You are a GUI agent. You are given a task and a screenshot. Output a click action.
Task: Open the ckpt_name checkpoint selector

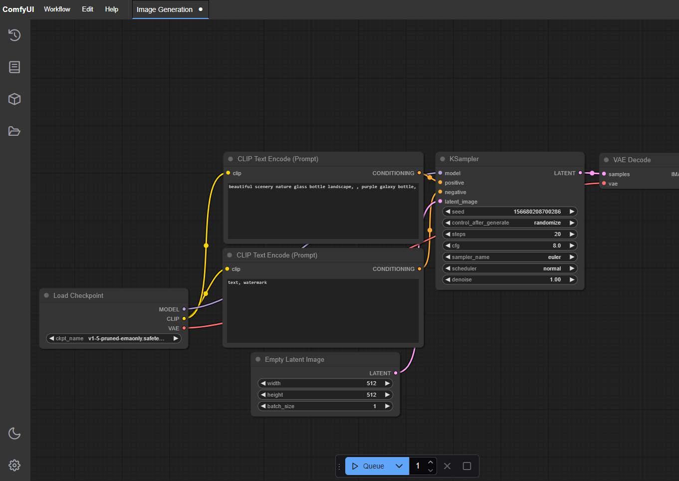(114, 338)
